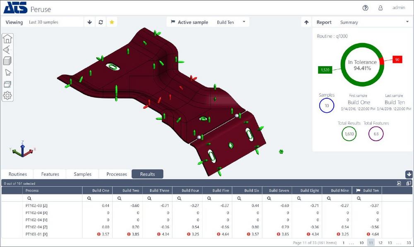The image size is (414, 247).
Task: Collapse the results panel with down arrow
Action: [x=409, y=174]
